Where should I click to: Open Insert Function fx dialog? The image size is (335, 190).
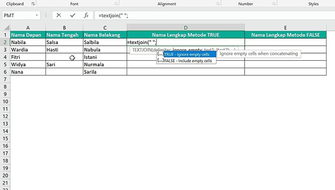point(86,15)
